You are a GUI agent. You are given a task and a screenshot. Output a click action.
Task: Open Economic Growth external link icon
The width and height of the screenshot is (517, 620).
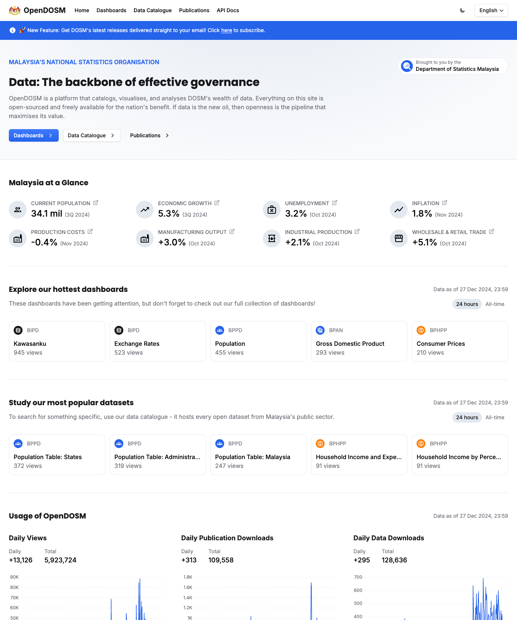click(217, 203)
